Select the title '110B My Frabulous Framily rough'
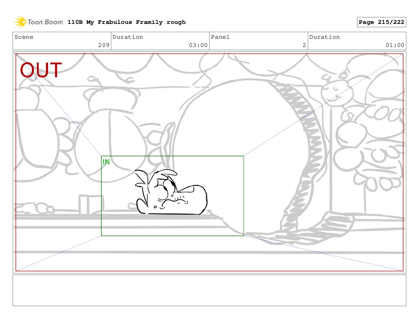The image size is (419, 325). pos(127,22)
